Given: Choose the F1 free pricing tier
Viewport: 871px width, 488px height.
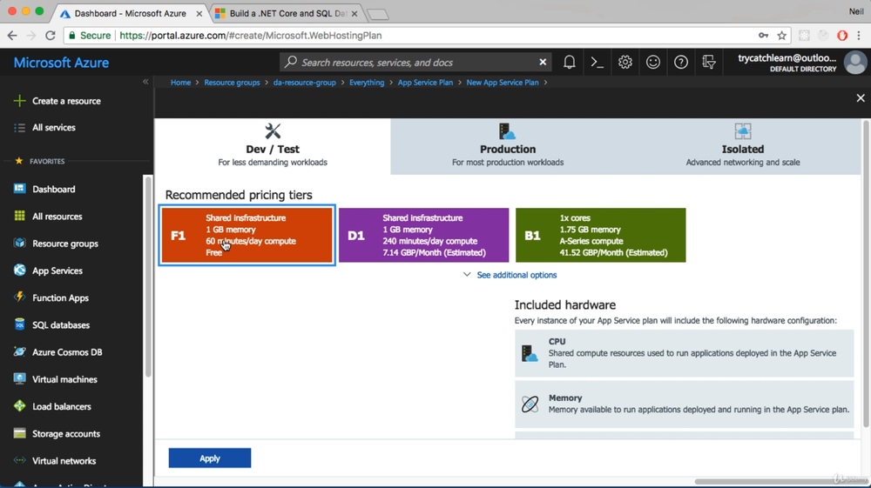Looking at the screenshot, I should tap(246, 235).
